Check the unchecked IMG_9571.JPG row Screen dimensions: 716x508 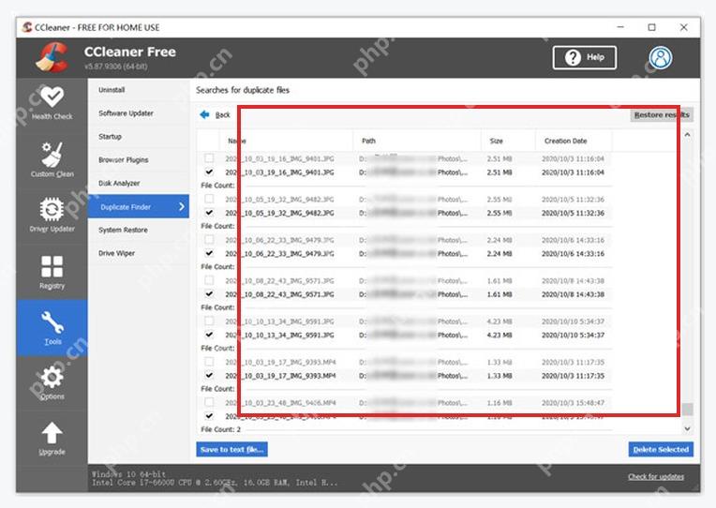tap(209, 280)
